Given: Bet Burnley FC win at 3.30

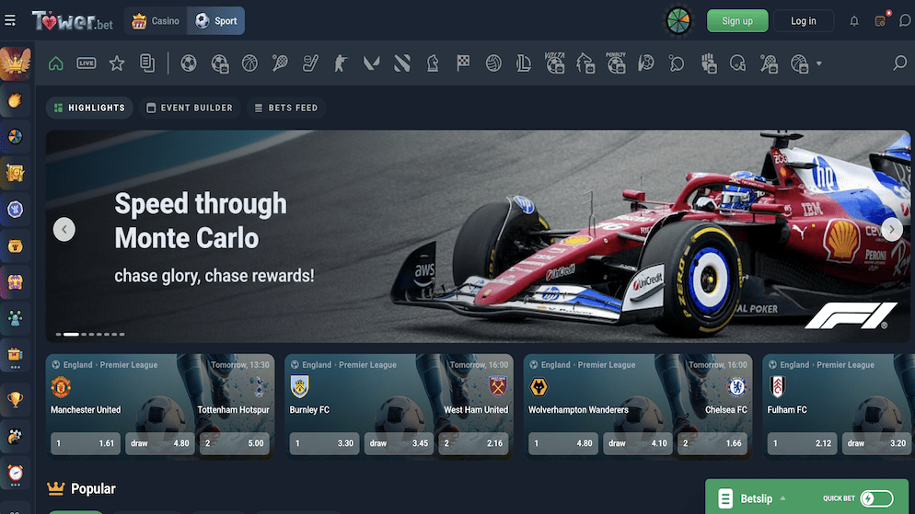Looking at the screenshot, I should click(x=324, y=443).
